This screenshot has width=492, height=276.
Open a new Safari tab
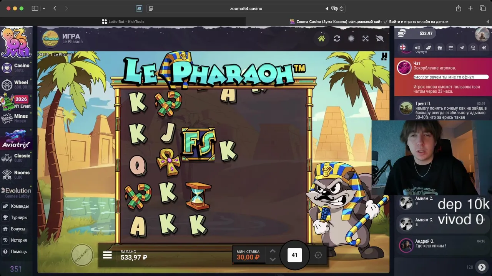coord(470,8)
